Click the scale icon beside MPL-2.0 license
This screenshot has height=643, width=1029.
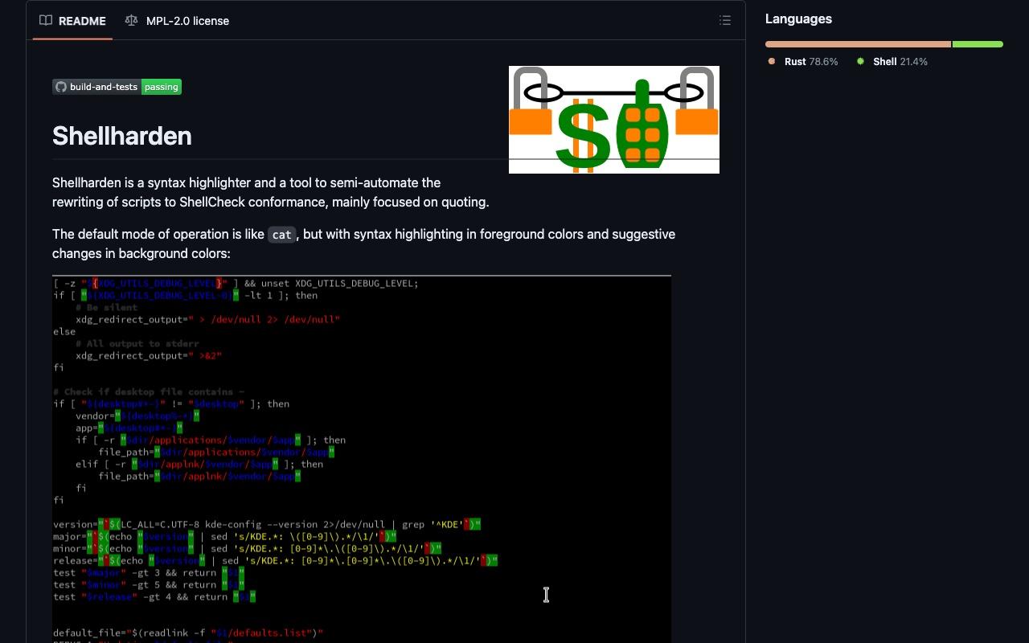(x=131, y=21)
